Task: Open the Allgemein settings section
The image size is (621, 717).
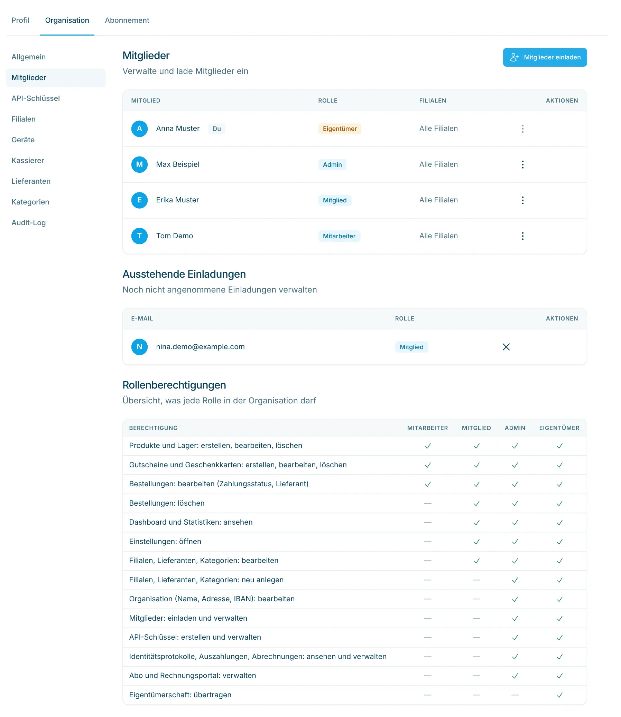Action: [56, 57]
